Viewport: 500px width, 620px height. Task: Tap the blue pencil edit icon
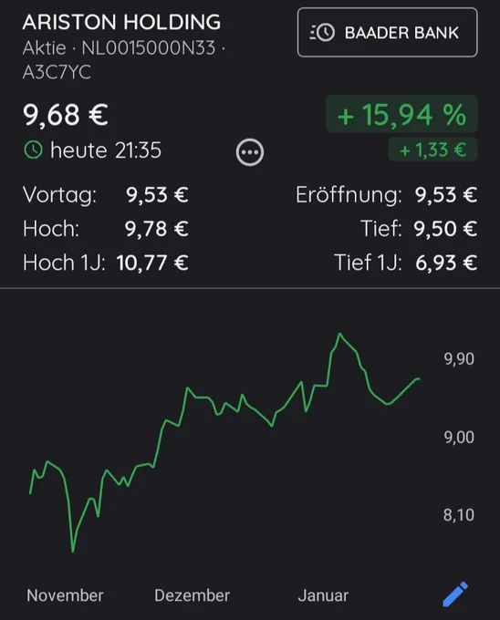(x=455, y=594)
